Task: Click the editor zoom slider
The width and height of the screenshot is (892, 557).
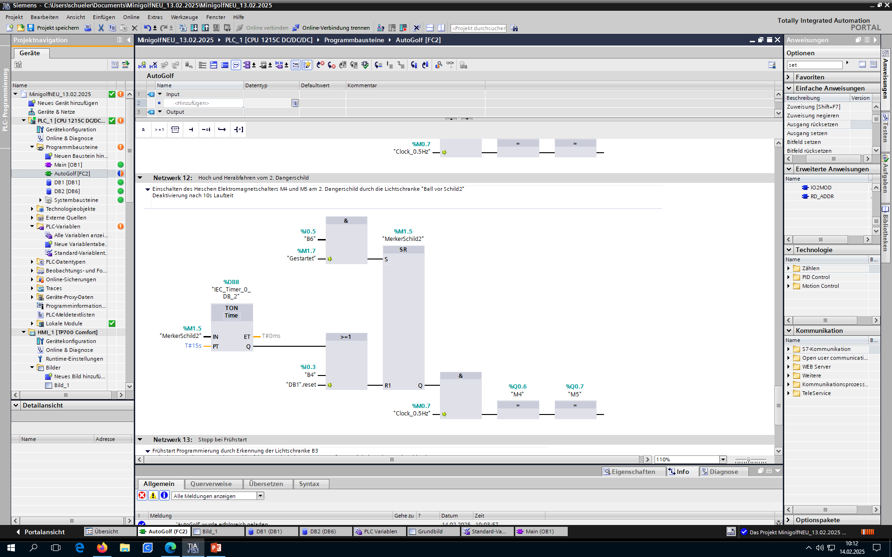Action: pos(748,460)
